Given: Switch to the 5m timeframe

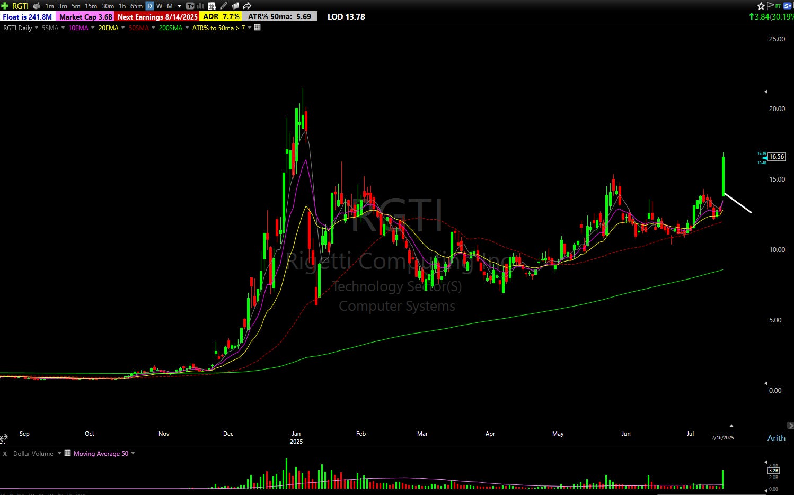Looking at the screenshot, I should coord(76,6).
